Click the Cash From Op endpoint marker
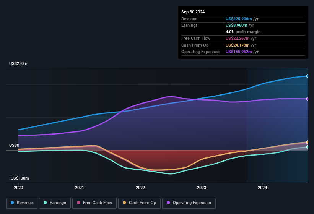 [x=307, y=142]
